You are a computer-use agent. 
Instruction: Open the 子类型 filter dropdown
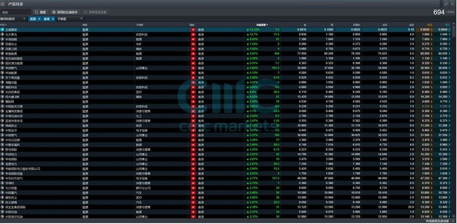(70, 18)
